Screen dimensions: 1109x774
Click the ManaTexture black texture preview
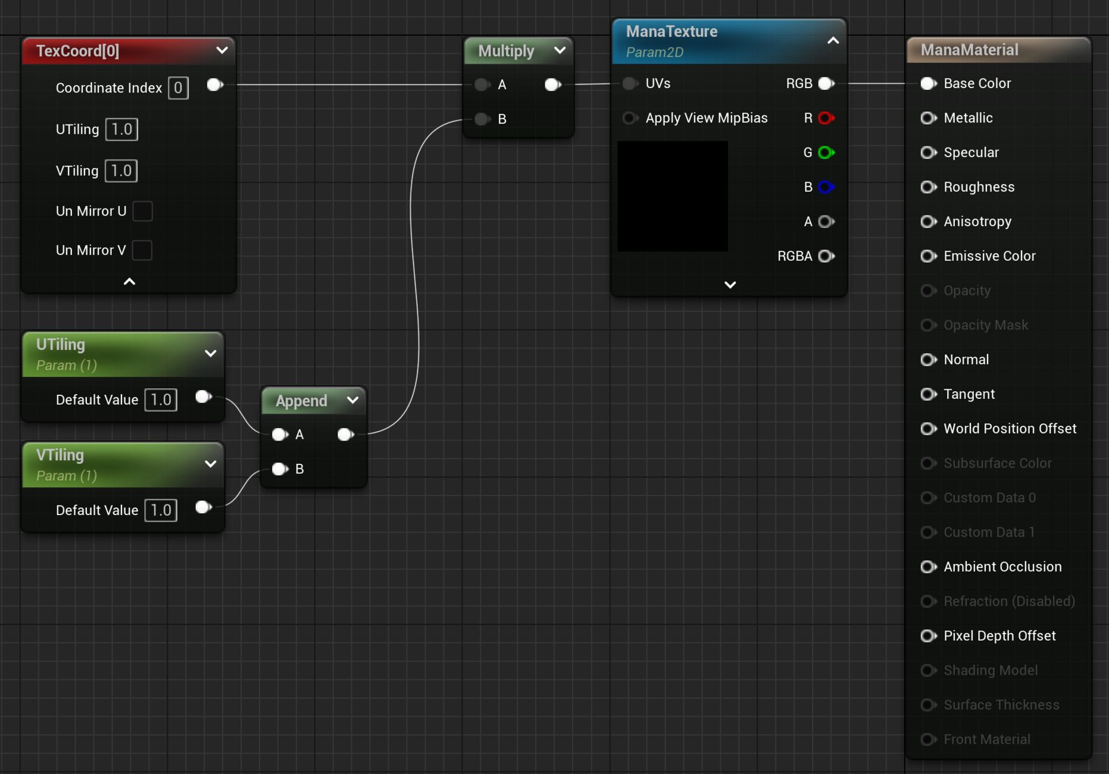coord(672,196)
